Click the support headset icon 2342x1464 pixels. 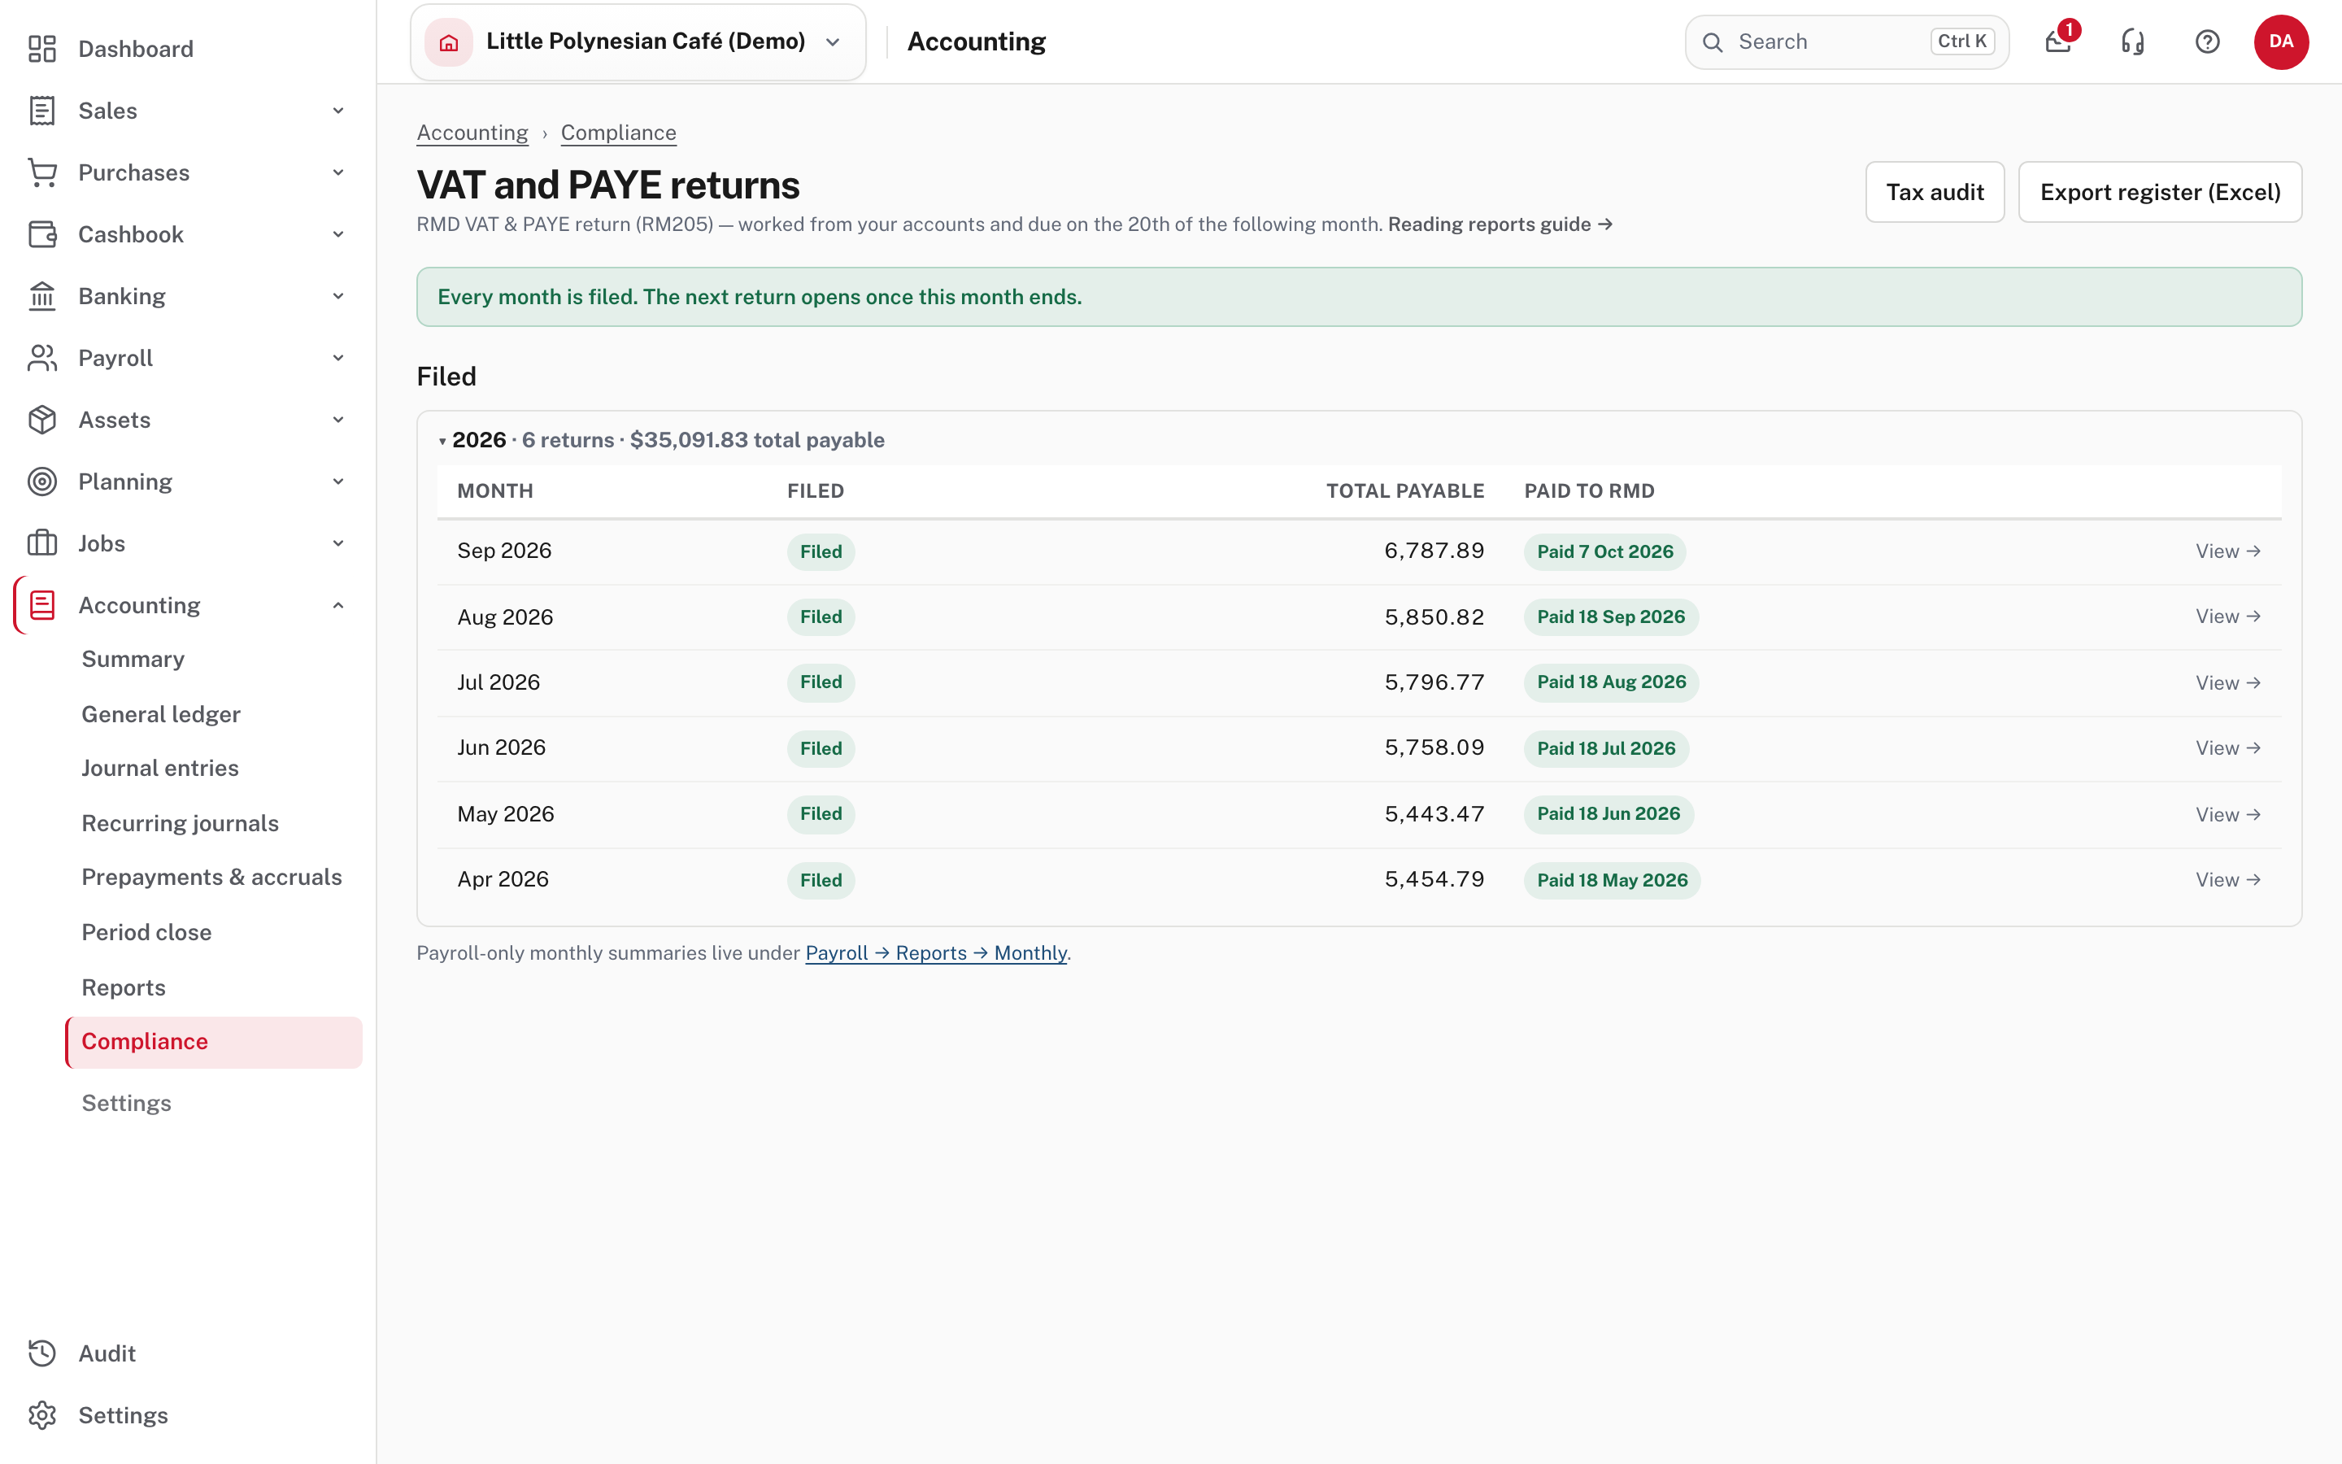point(2133,41)
